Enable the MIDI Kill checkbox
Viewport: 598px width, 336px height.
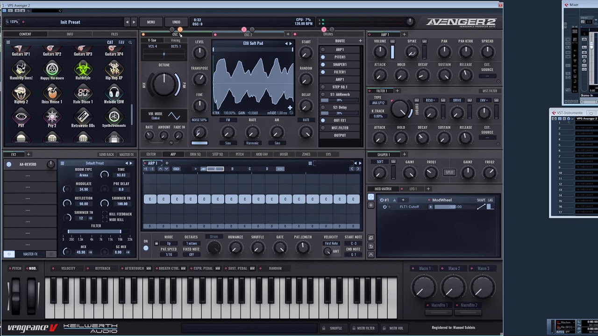(105, 220)
